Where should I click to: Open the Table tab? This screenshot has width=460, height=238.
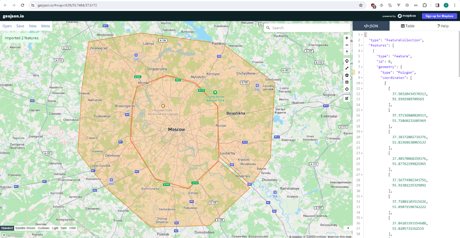point(408,26)
